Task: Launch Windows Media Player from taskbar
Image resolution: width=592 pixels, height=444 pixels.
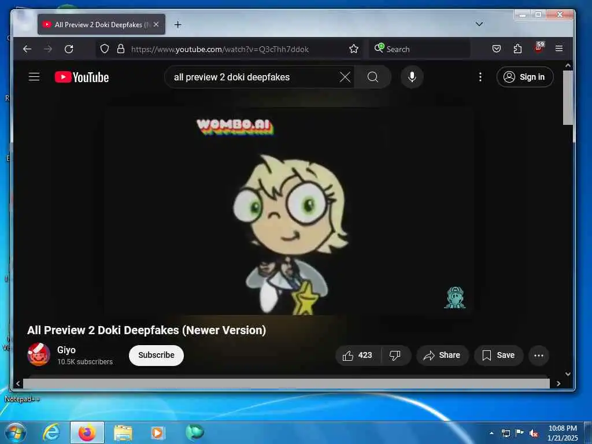Action: tap(158, 432)
